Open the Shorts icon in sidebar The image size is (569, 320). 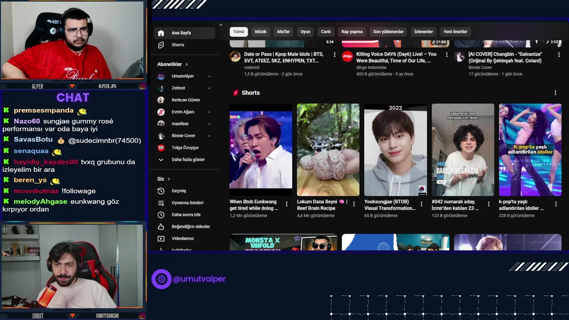161,45
